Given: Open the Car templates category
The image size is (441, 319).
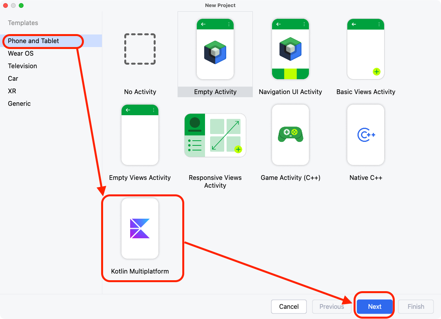Looking at the screenshot, I should 13,78.
